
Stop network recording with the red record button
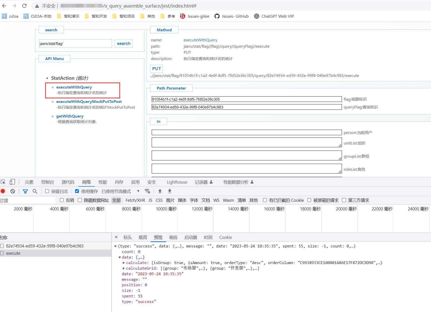(3, 191)
